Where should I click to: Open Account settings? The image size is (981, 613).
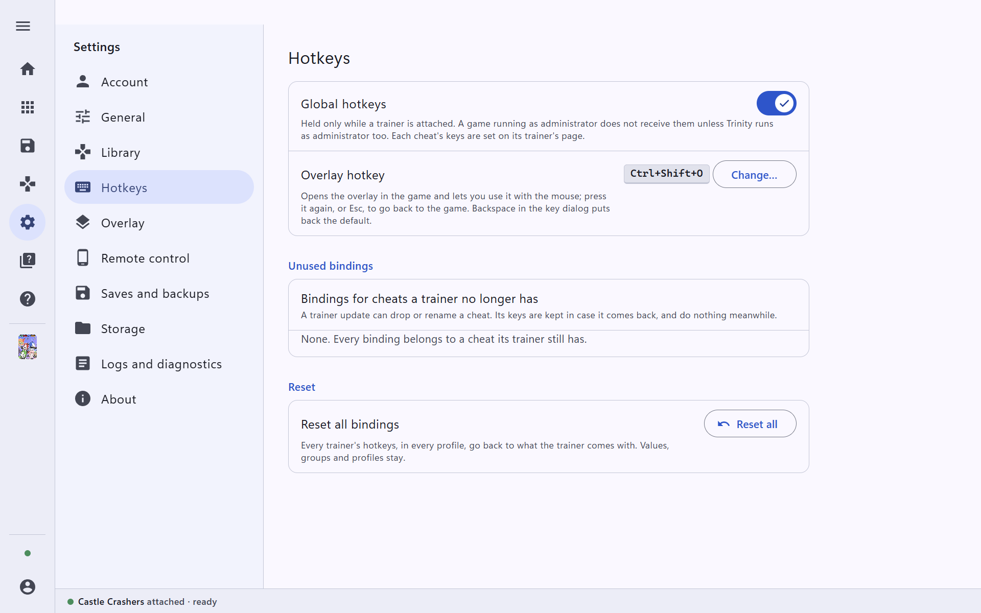159,82
